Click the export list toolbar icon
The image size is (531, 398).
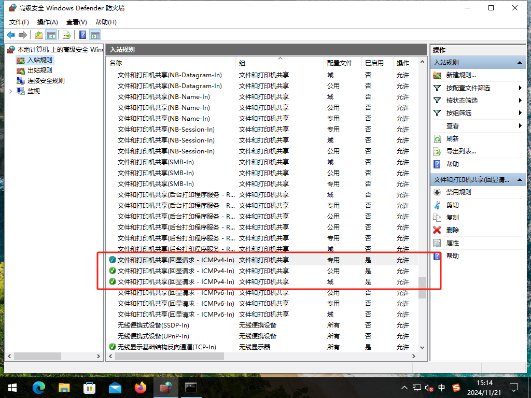66,35
